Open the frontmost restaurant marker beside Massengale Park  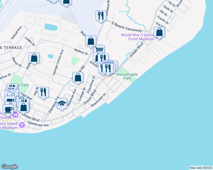pos(108,68)
